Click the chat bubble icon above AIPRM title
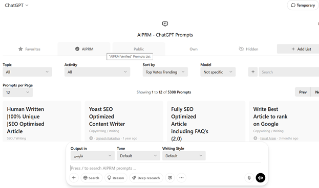Viewport: 319px width, 188px height. click(x=165, y=24)
